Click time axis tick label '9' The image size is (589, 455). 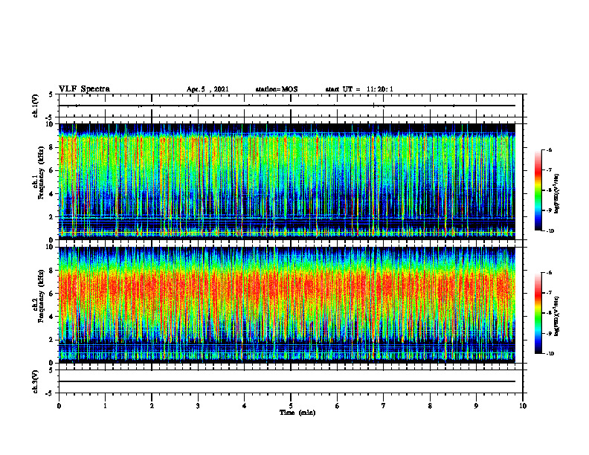(x=476, y=406)
